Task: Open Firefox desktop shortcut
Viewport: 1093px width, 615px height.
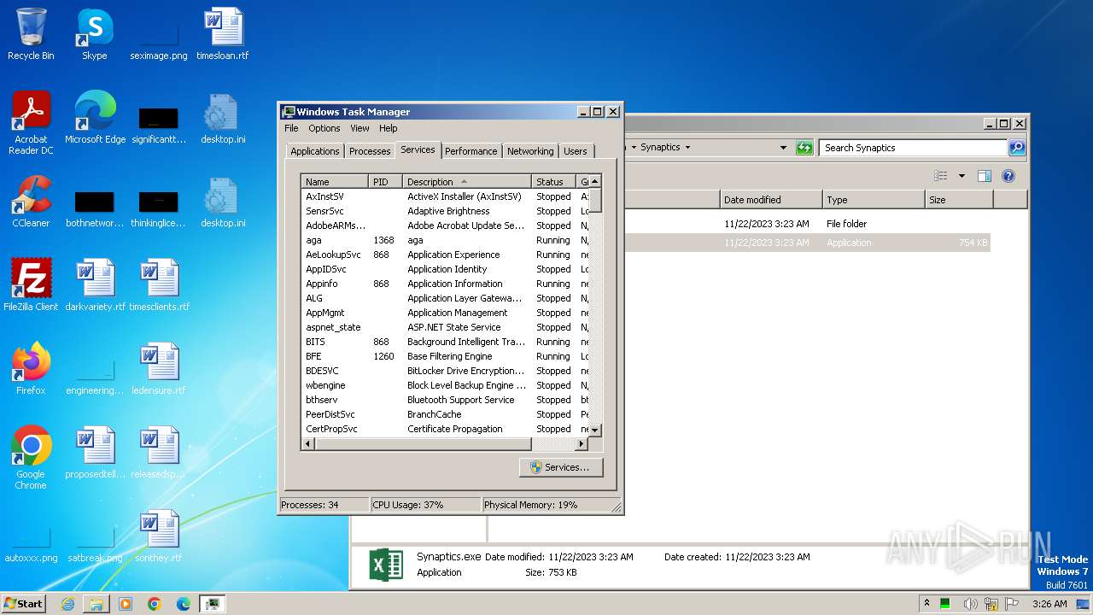Action: 31,369
